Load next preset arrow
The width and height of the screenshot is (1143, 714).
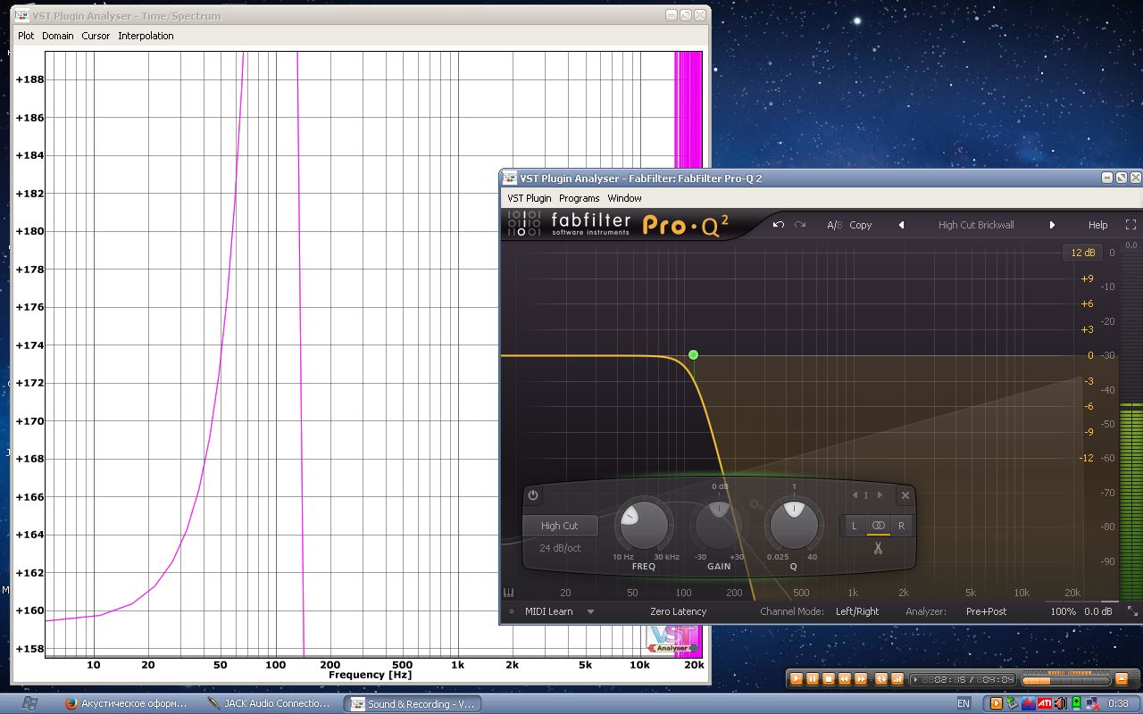click(1052, 225)
